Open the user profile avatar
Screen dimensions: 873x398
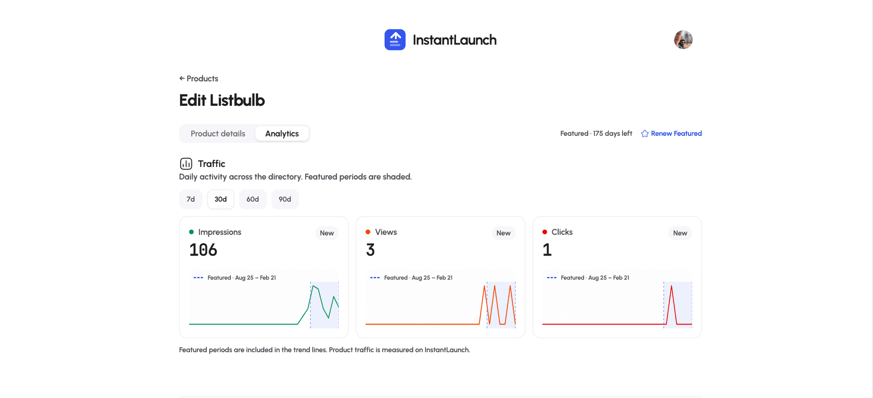tap(683, 40)
